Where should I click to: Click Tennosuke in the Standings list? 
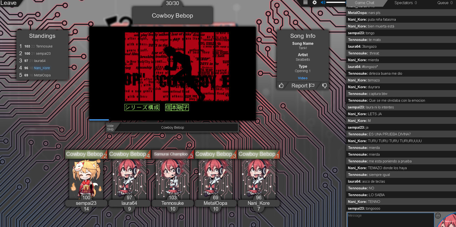[x=44, y=46]
